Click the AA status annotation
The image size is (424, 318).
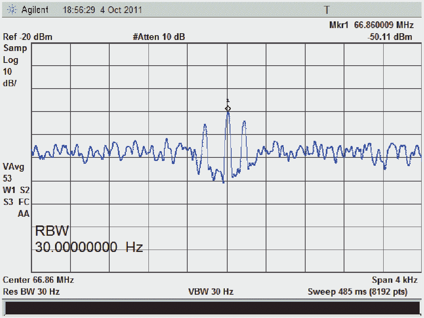pos(23,214)
